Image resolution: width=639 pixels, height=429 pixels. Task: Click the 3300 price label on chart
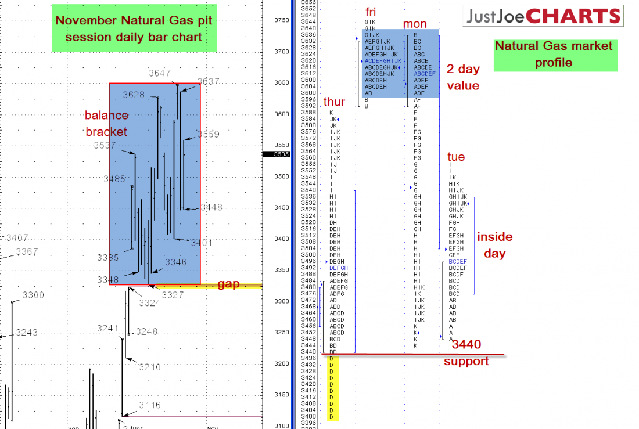(33, 295)
